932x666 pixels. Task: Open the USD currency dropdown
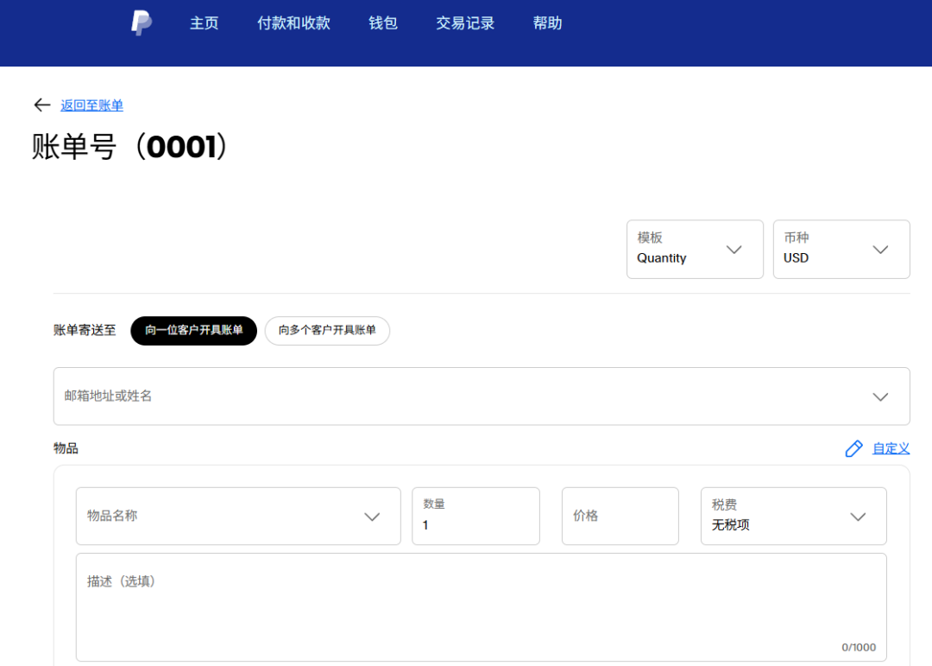pyautogui.click(x=841, y=249)
